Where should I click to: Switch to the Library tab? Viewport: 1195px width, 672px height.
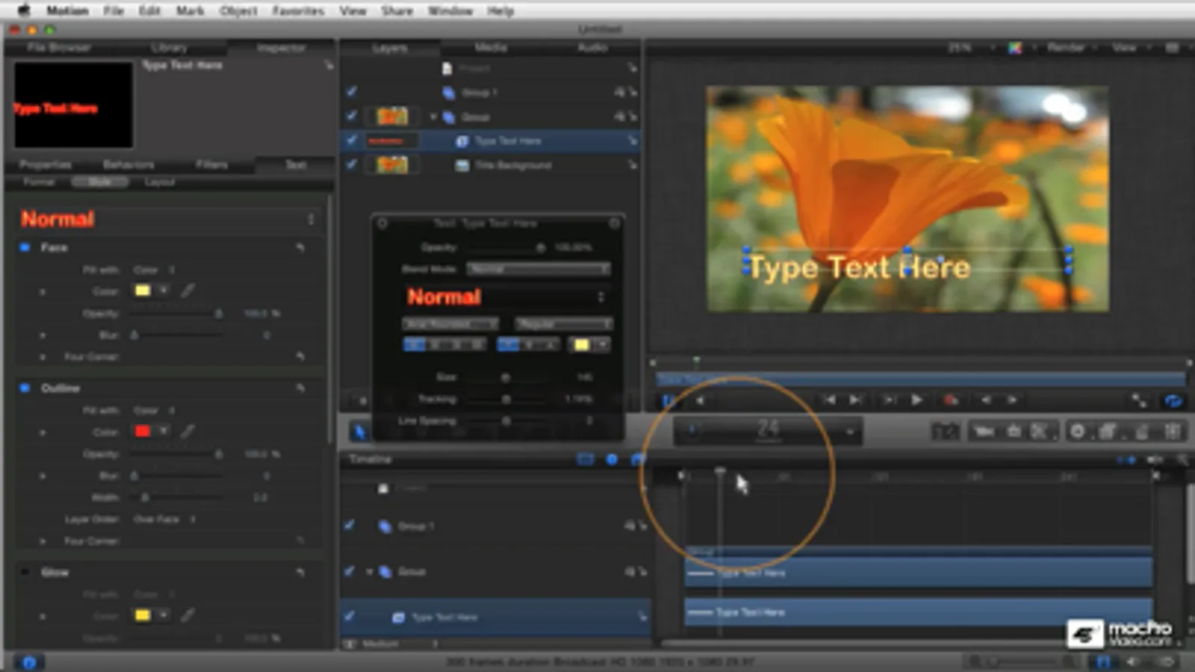pyautogui.click(x=169, y=48)
